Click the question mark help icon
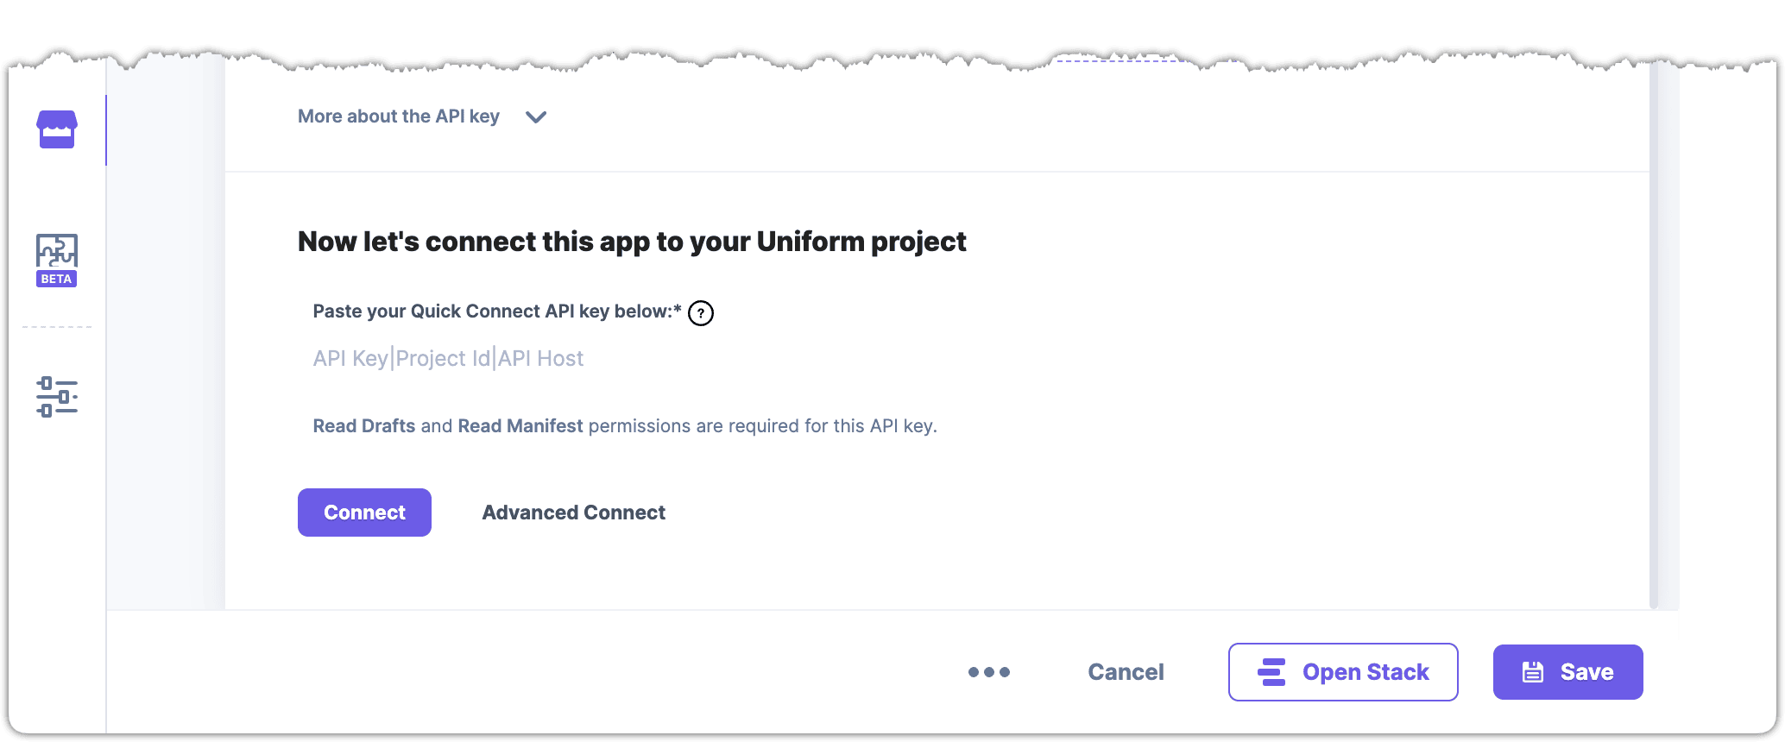This screenshot has width=1785, height=742. pyautogui.click(x=701, y=313)
